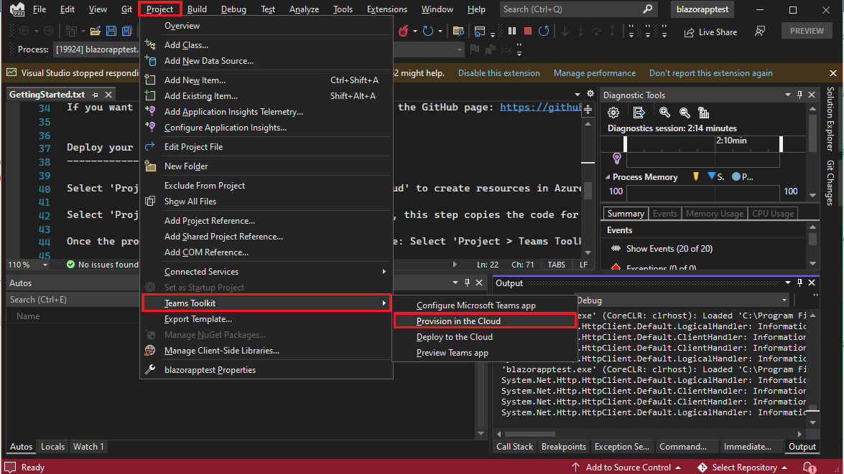This screenshot has width=844, height=474.
Task: Toggle auto hide pin on Autos panel
Action: [x=467, y=283]
